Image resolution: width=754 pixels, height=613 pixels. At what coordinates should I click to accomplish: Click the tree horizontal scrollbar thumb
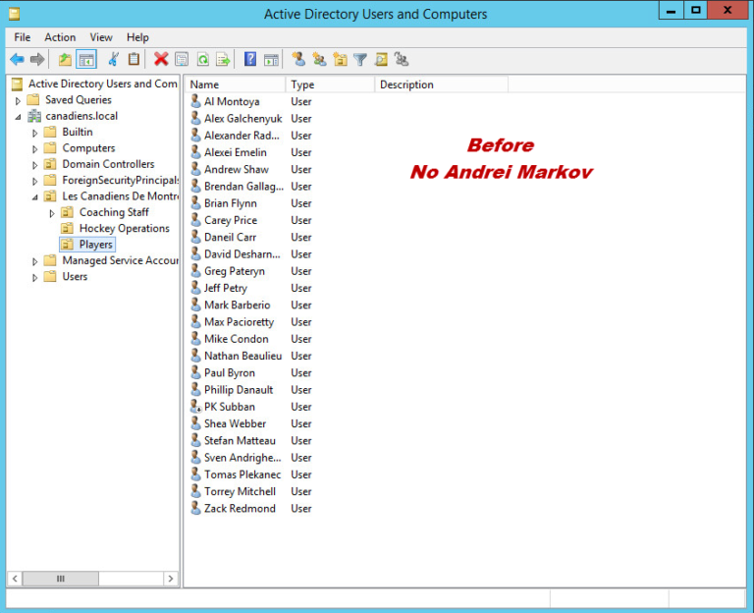(61, 579)
